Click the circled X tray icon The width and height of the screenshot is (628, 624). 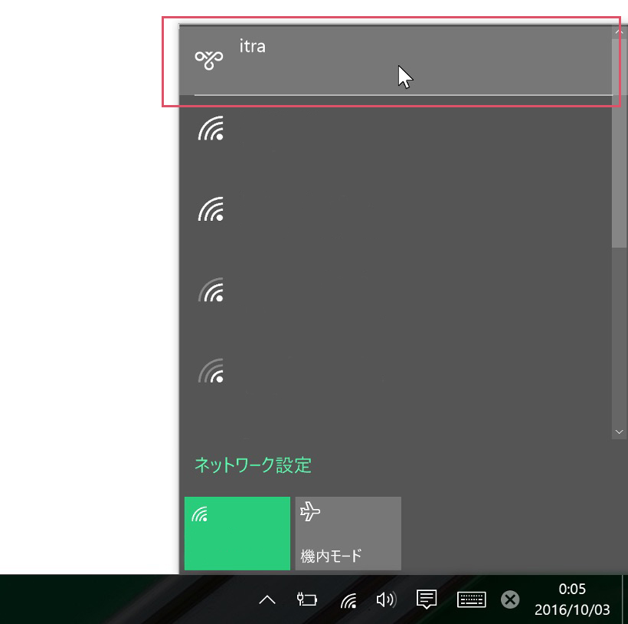510,599
